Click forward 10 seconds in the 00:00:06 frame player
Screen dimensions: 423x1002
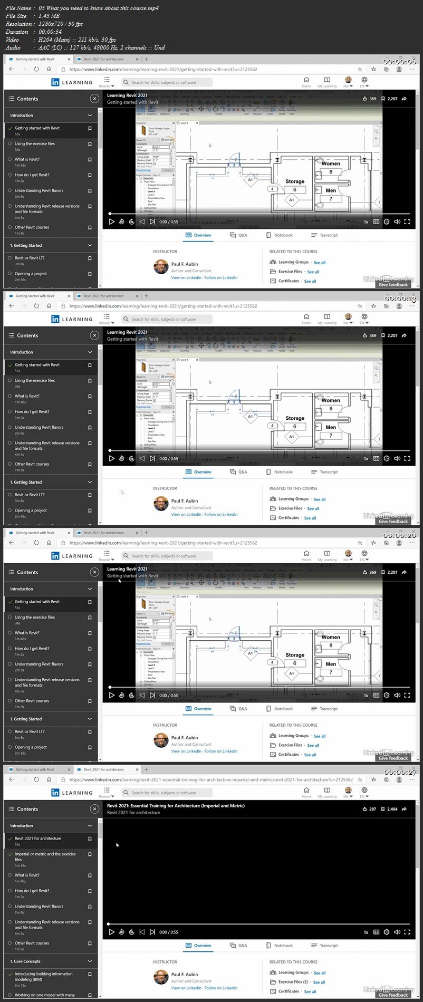131,222
